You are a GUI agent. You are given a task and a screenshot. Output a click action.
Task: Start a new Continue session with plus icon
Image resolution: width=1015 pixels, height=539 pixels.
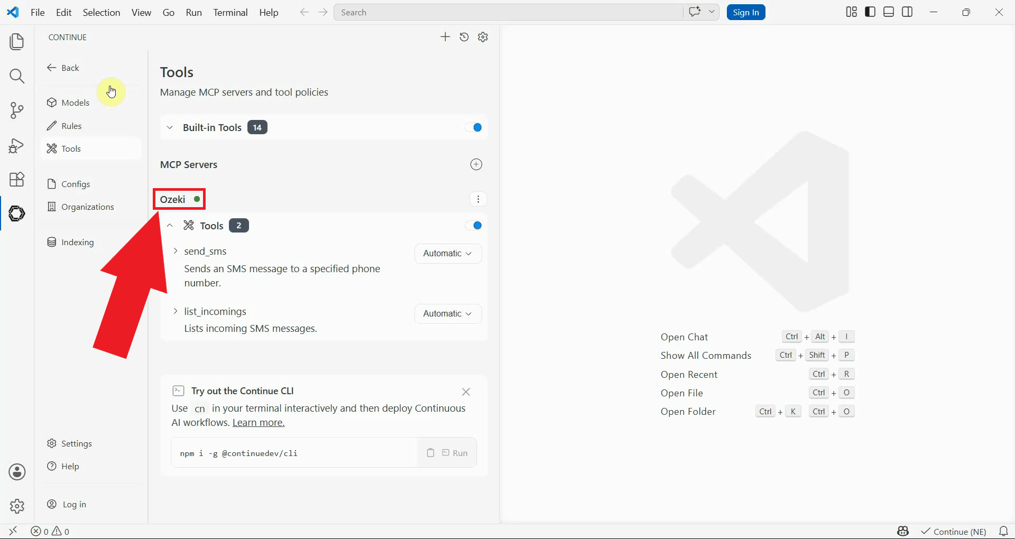click(x=445, y=37)
